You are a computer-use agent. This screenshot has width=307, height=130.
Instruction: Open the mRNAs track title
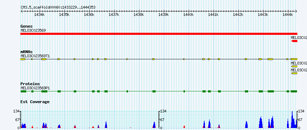click(27, 52)
